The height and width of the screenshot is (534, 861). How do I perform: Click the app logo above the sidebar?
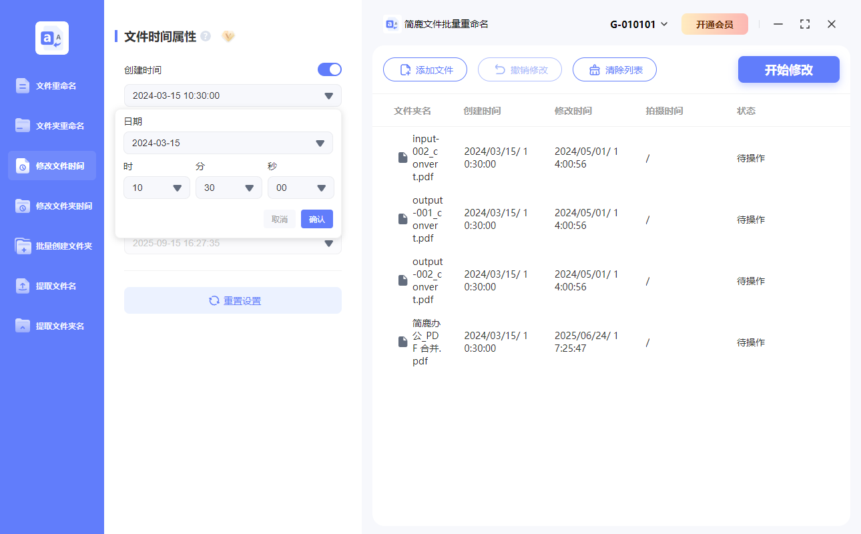point(51,38)
